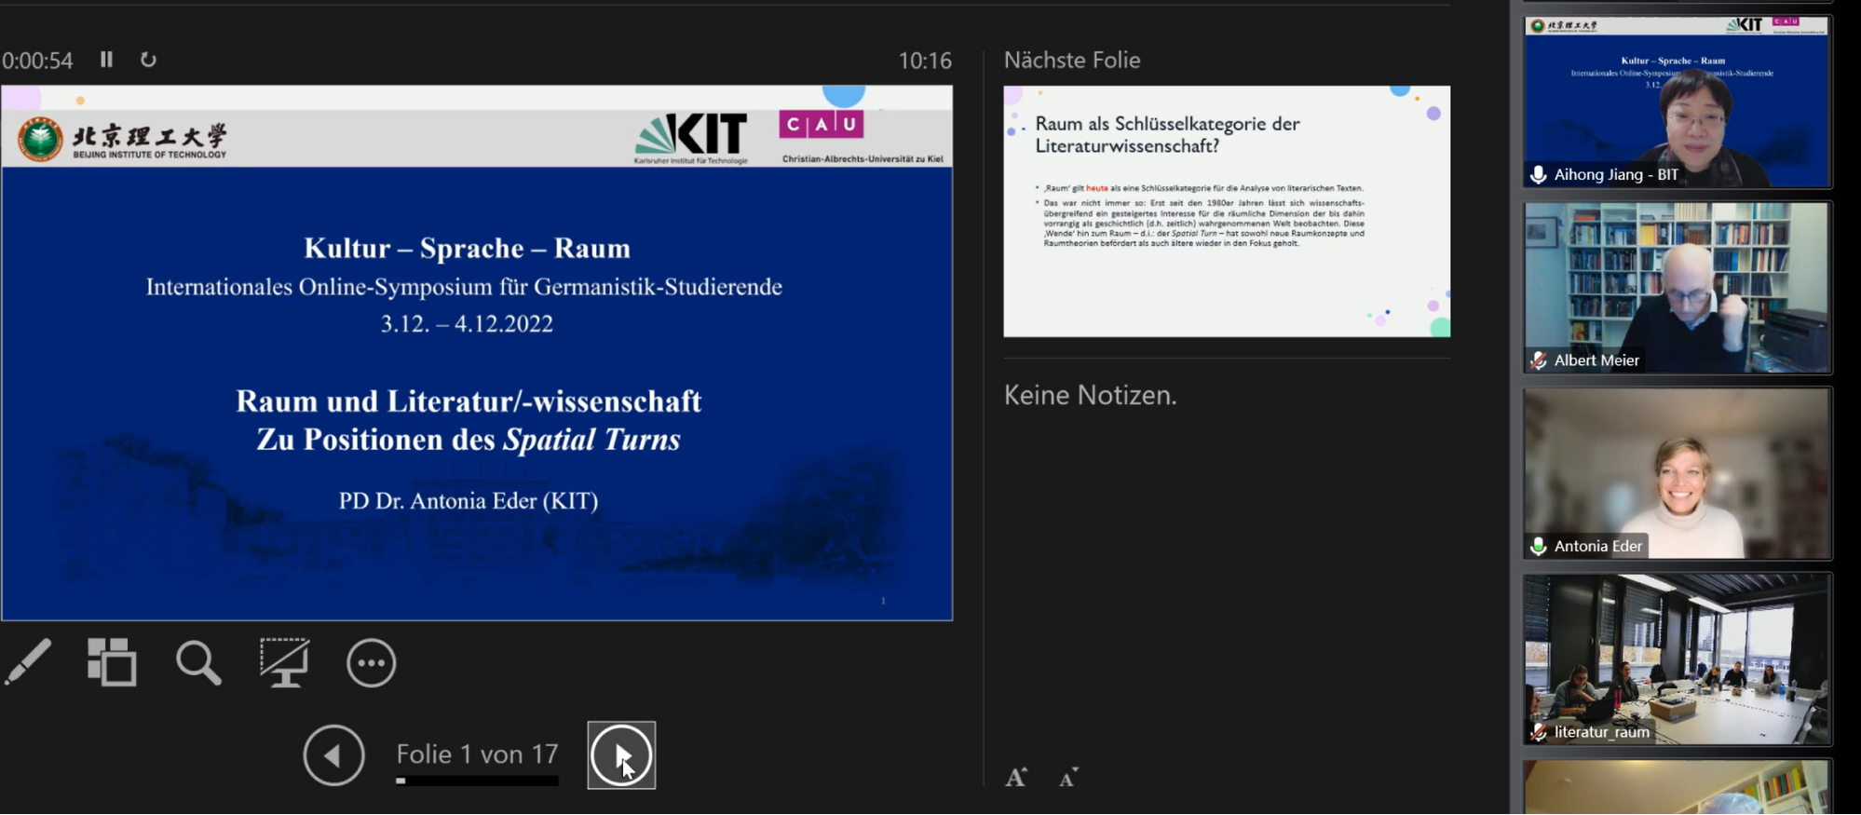Select the pen and laser pointer tool
Image resolution: width=1861 pixels, height=815 pixels.
[x=28, y=662]
